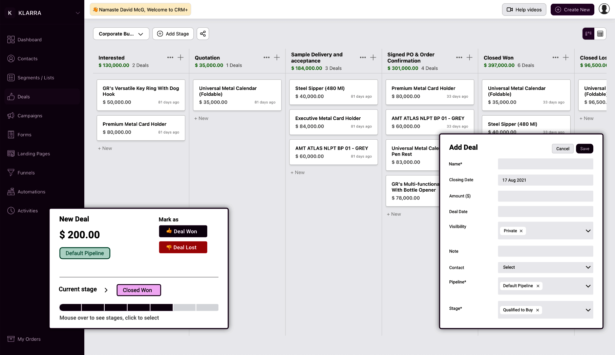Remove the Private visibility tag

click(521, 231)
